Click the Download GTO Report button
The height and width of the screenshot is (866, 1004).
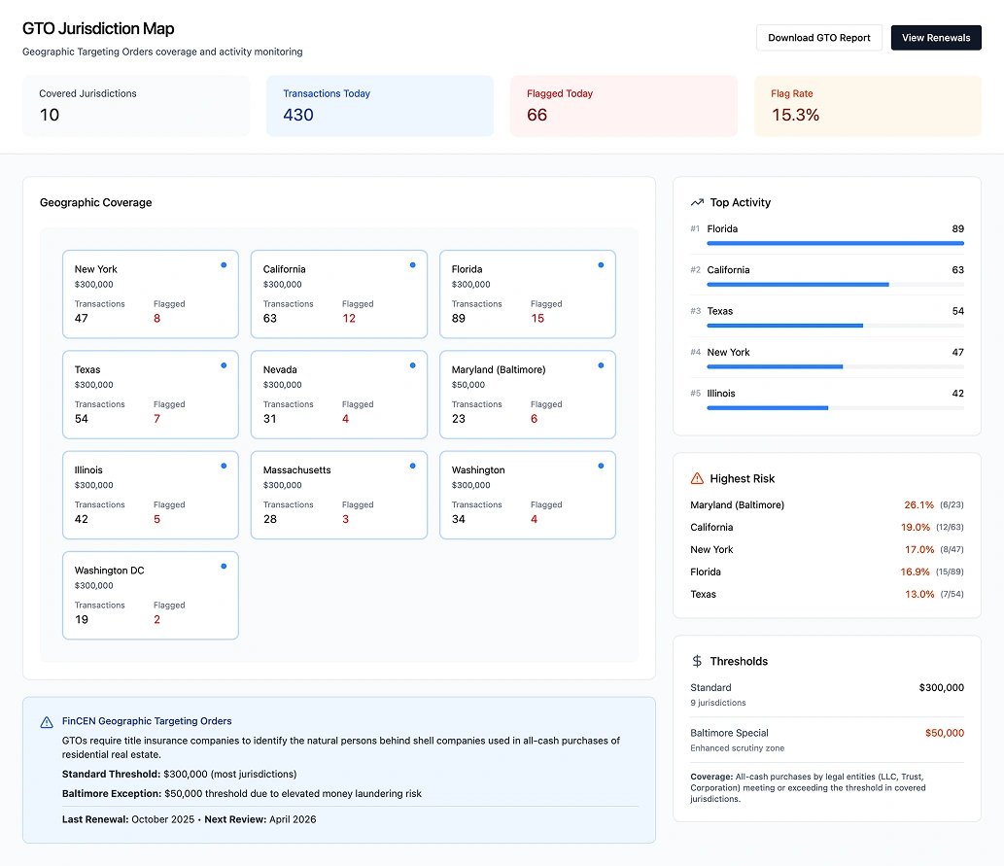click(x=818, y=38)
